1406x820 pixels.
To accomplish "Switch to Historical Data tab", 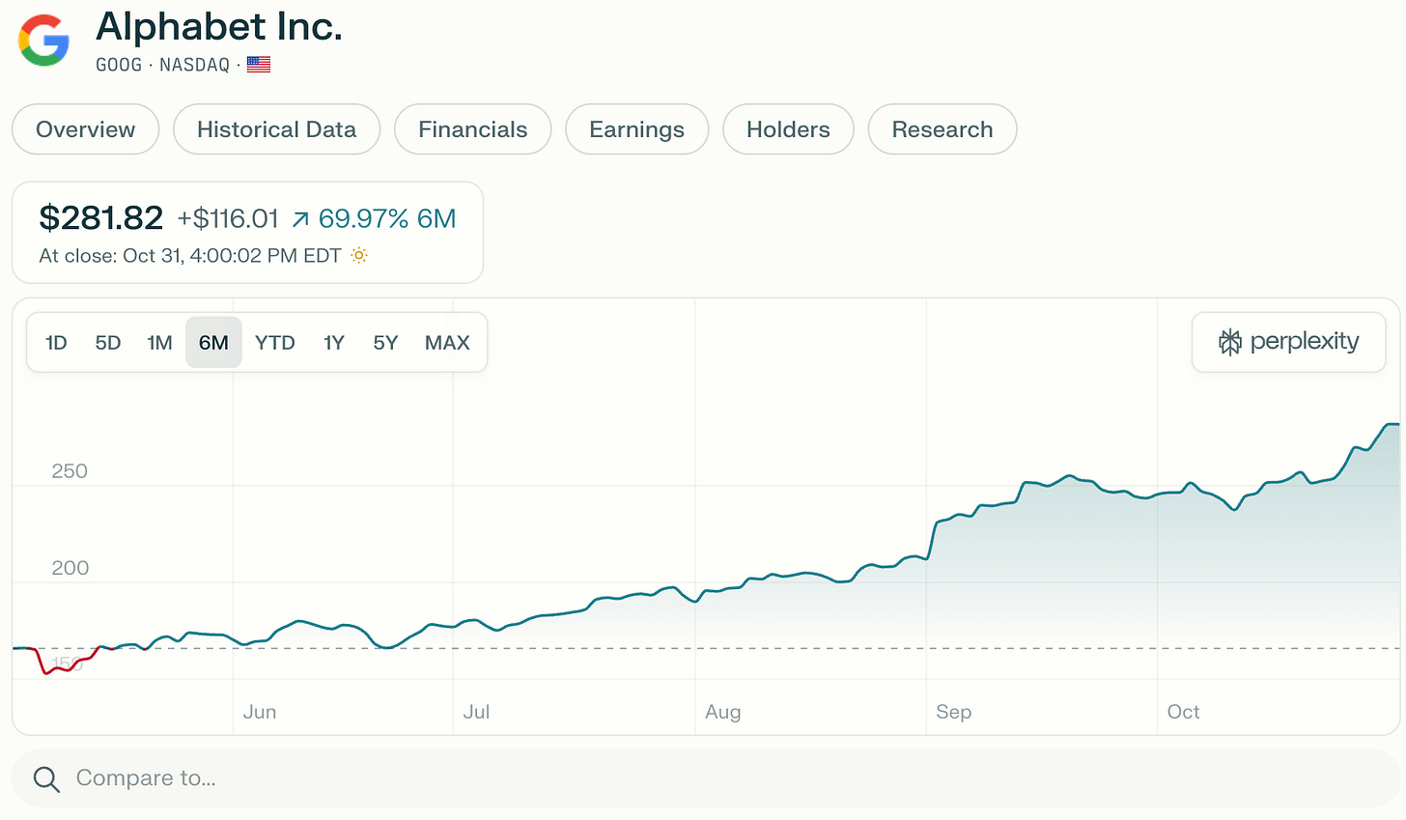I will [x=277, y=129].
